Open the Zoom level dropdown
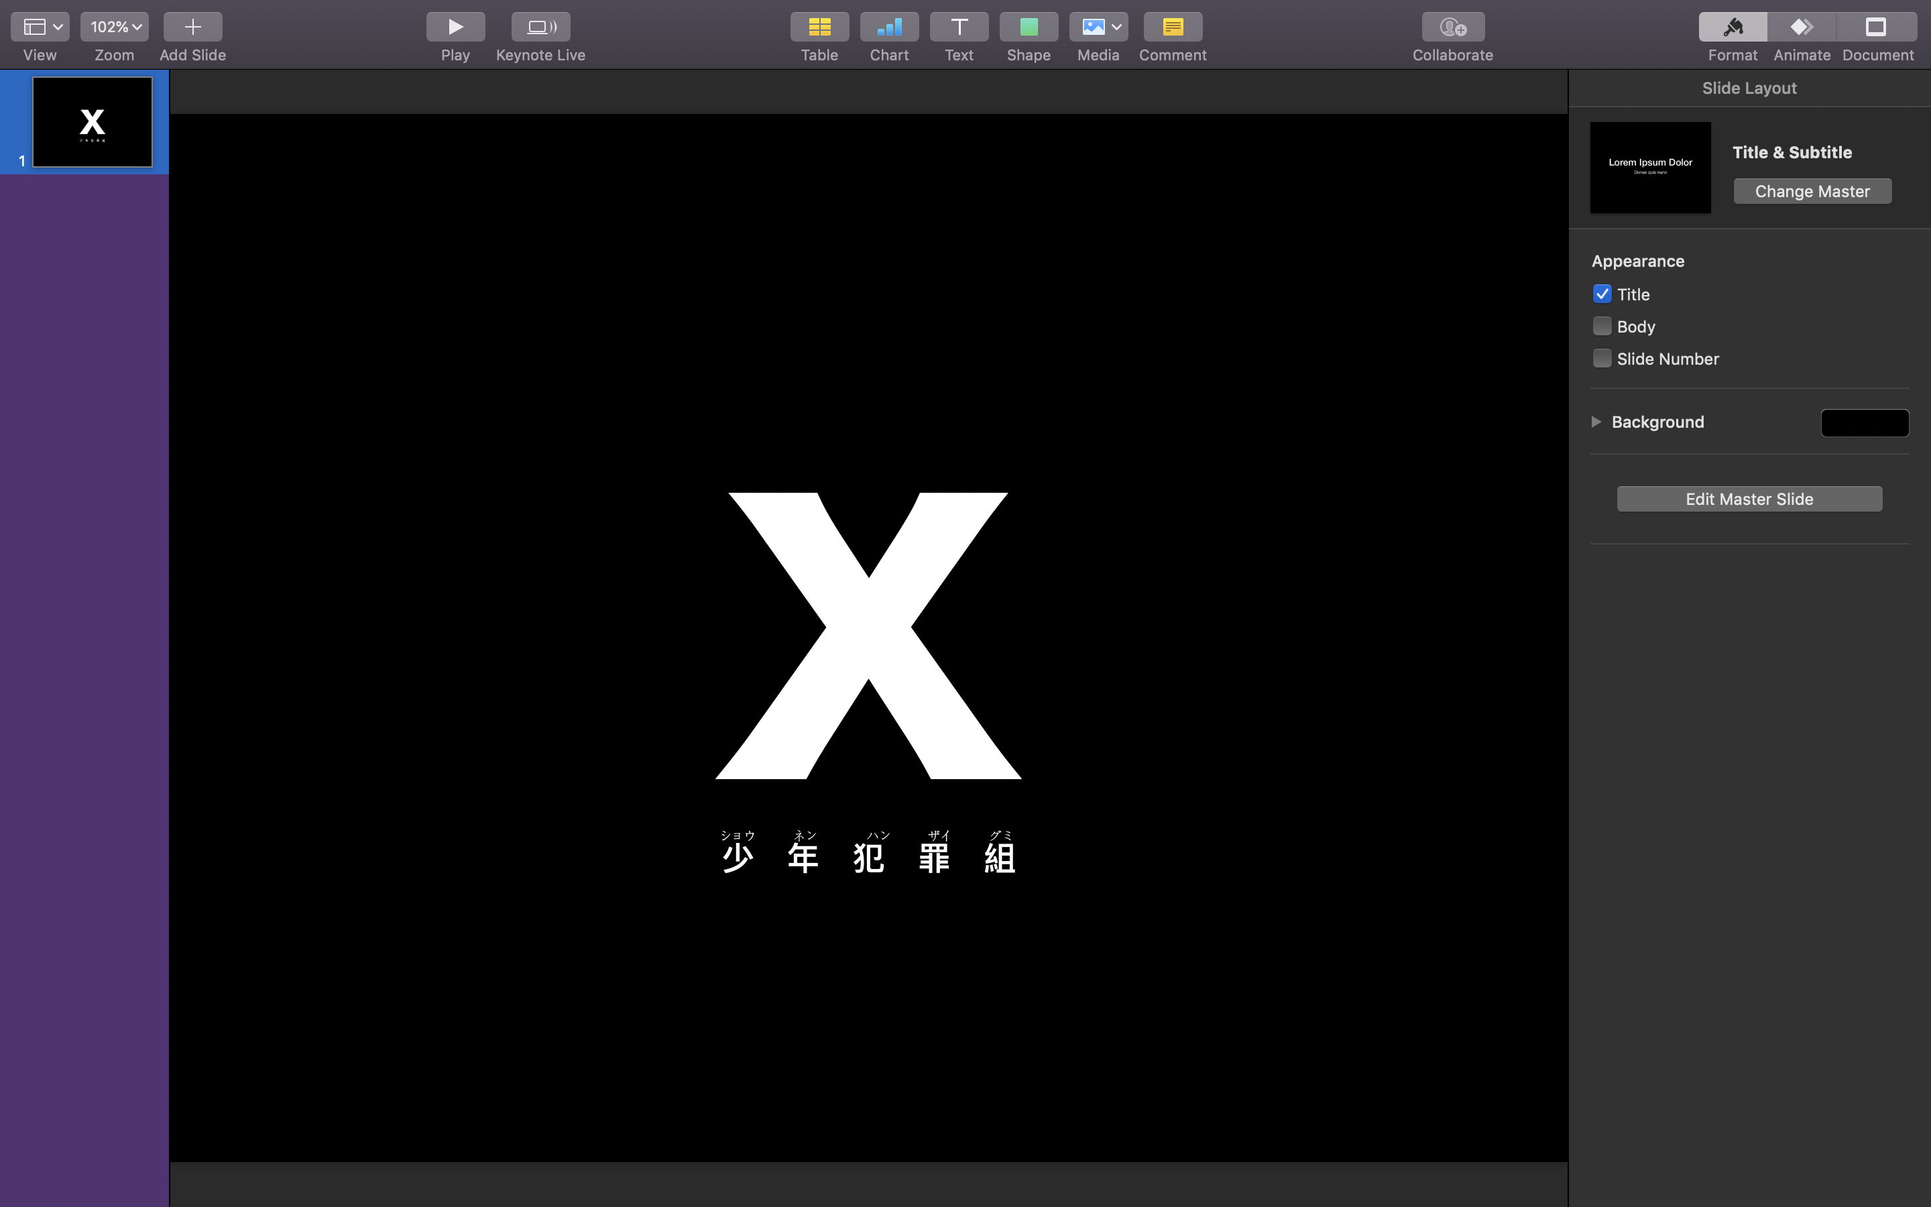 pos(114,26)
